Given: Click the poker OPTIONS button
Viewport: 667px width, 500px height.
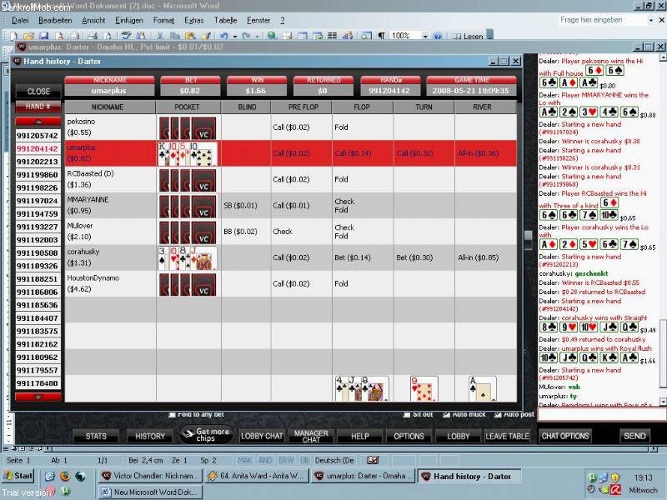Looking at the screenshot, I should (409, 436).
